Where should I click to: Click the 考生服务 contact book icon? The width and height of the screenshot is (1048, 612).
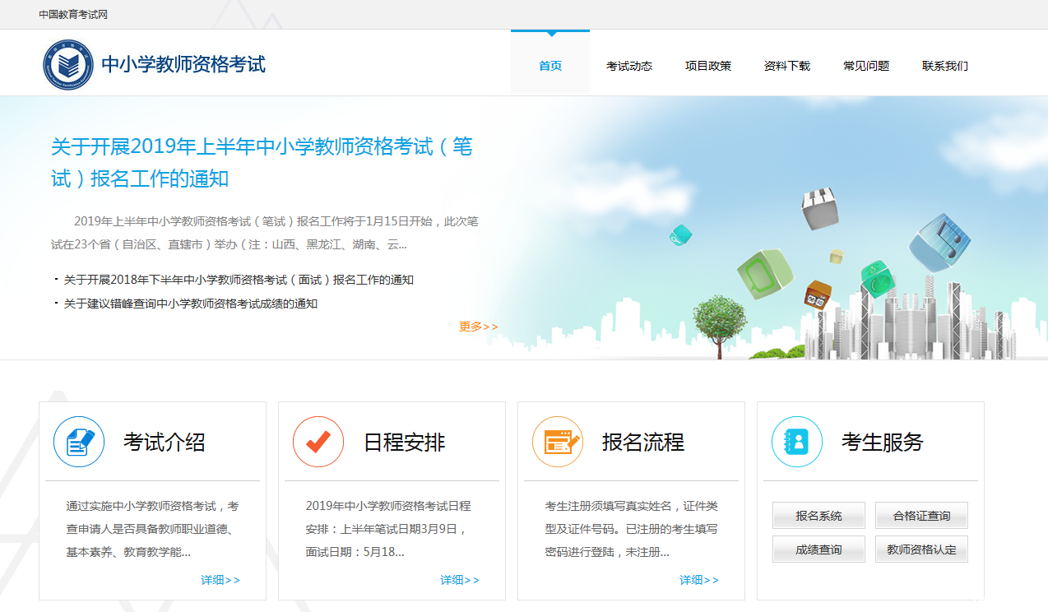796,442
